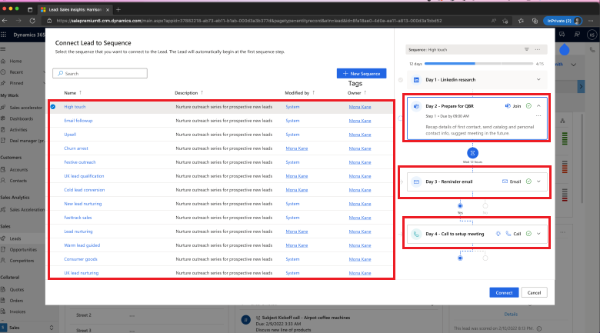Open Dashboards in sidebar
Screen dimensions: 600x333
pos(21,118)
